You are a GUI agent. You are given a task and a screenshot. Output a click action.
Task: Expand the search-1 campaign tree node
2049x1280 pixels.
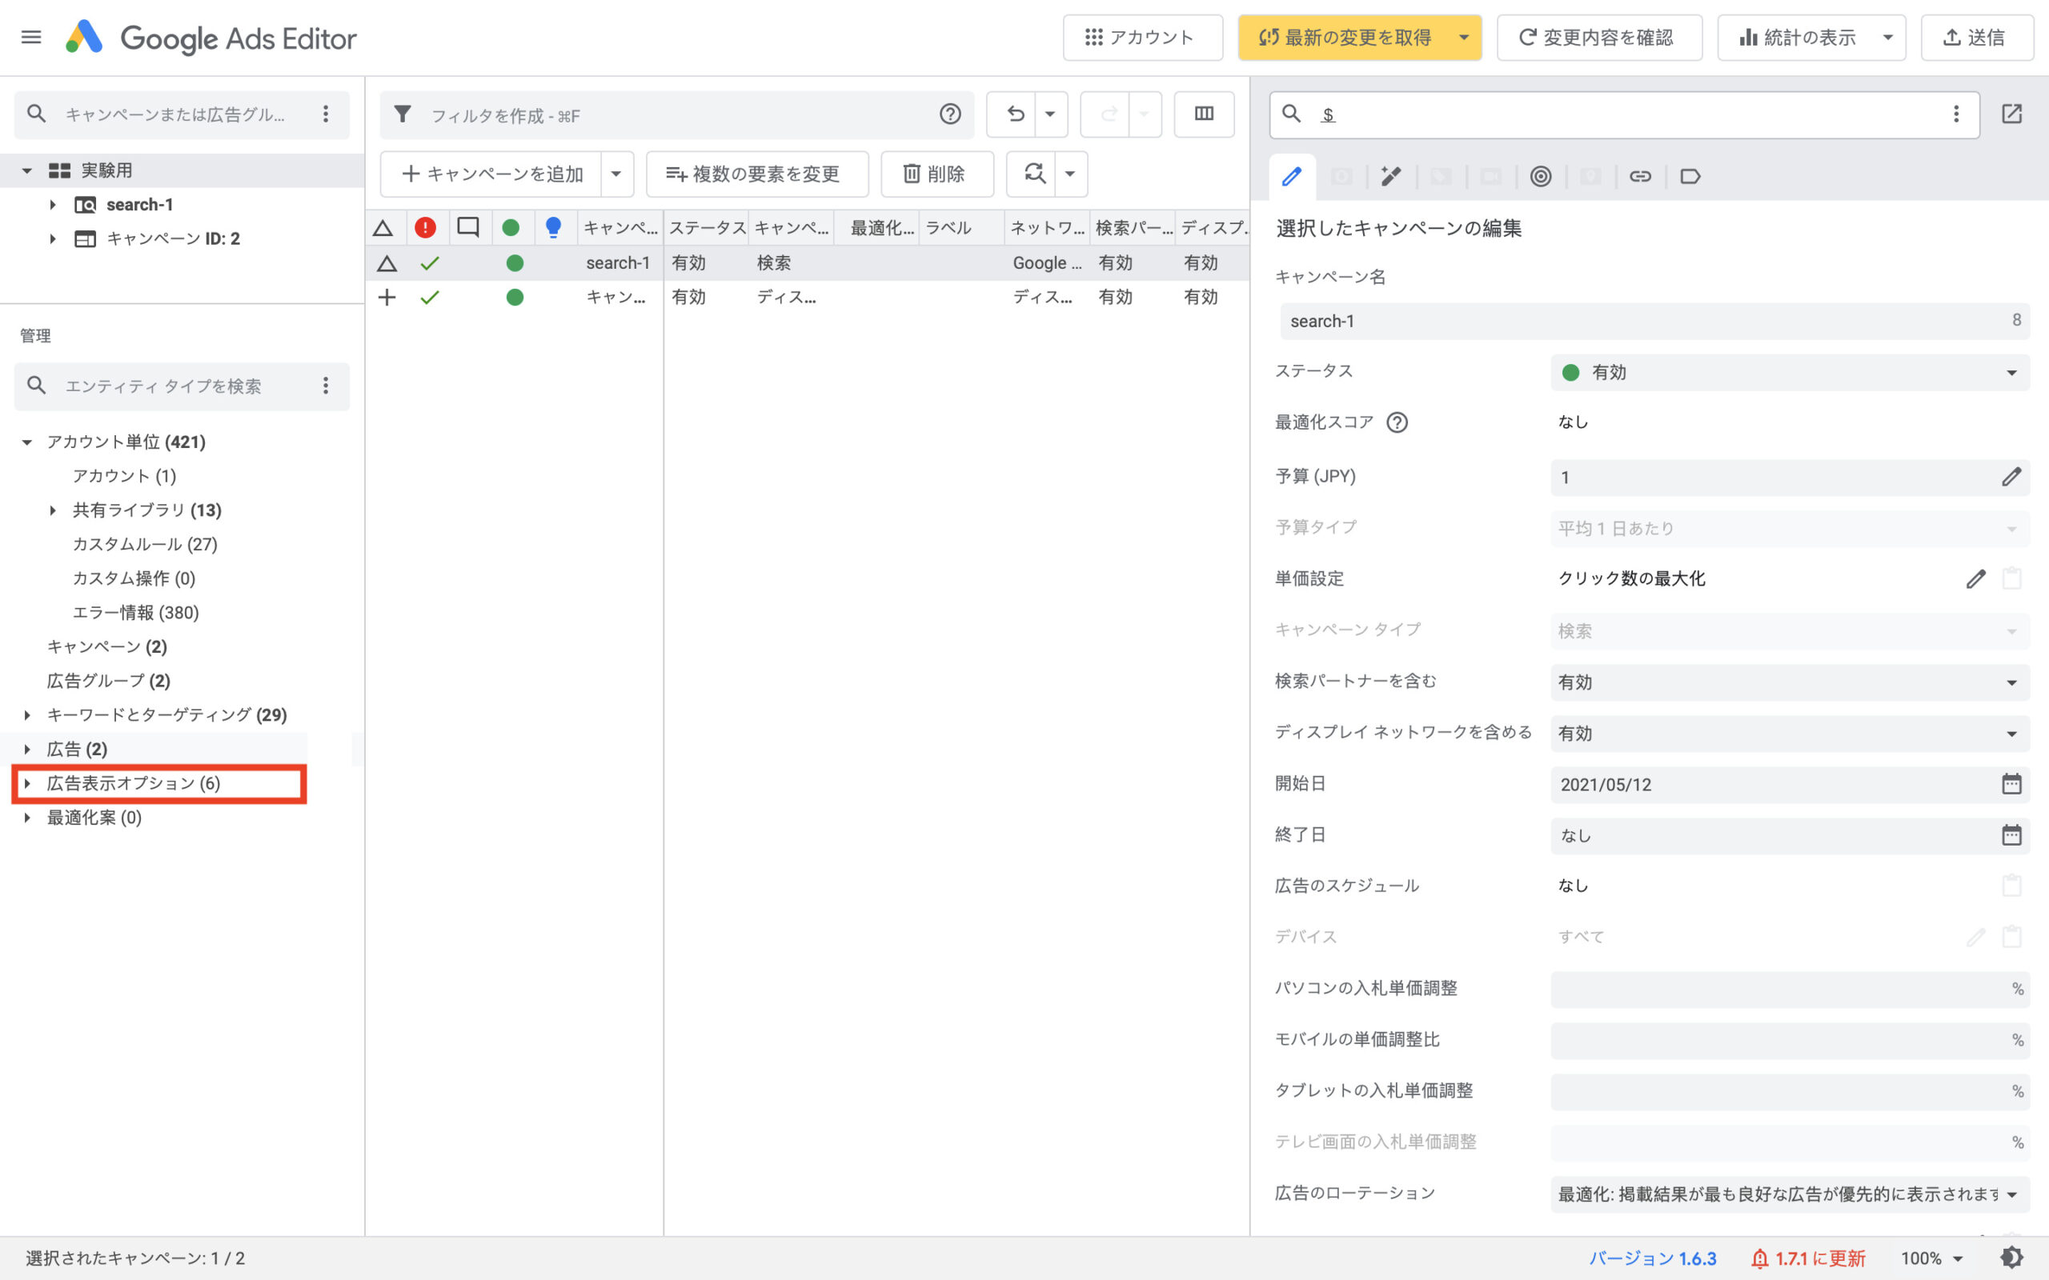[53, 205]
